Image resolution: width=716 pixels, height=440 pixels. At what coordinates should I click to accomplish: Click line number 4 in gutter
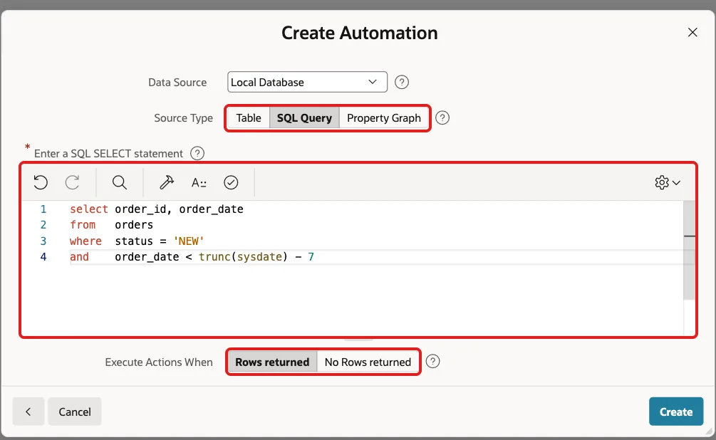click(x=43, y=257)
